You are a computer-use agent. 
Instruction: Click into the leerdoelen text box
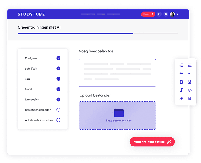point(117,73)
